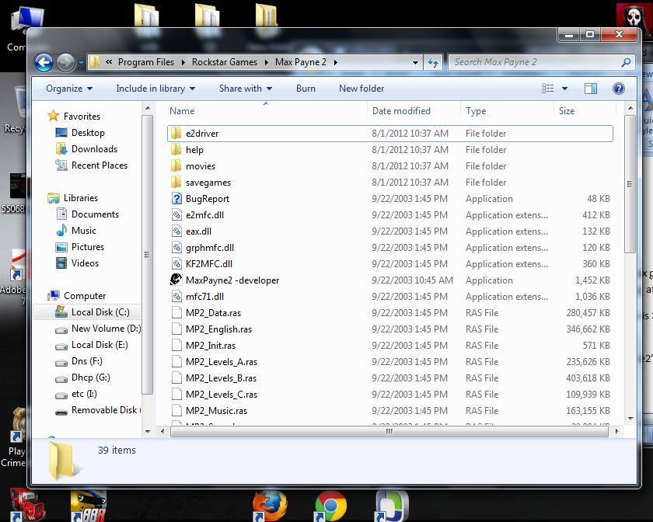Refresh the Max Payne 2 folder view
The width and height of the screenshot is (653, 522).
tap(433, 62)
